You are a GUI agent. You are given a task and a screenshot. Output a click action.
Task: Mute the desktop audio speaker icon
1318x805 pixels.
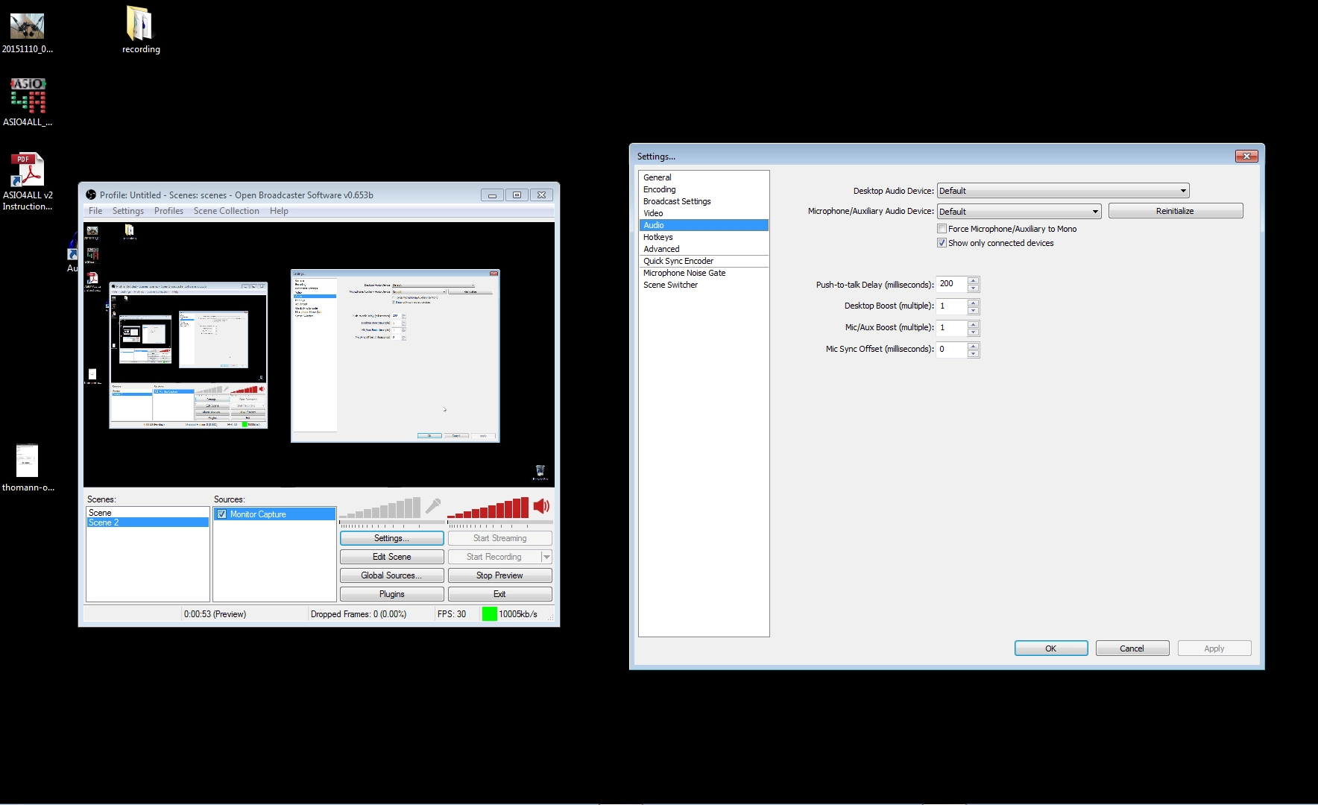click(541, 507)
